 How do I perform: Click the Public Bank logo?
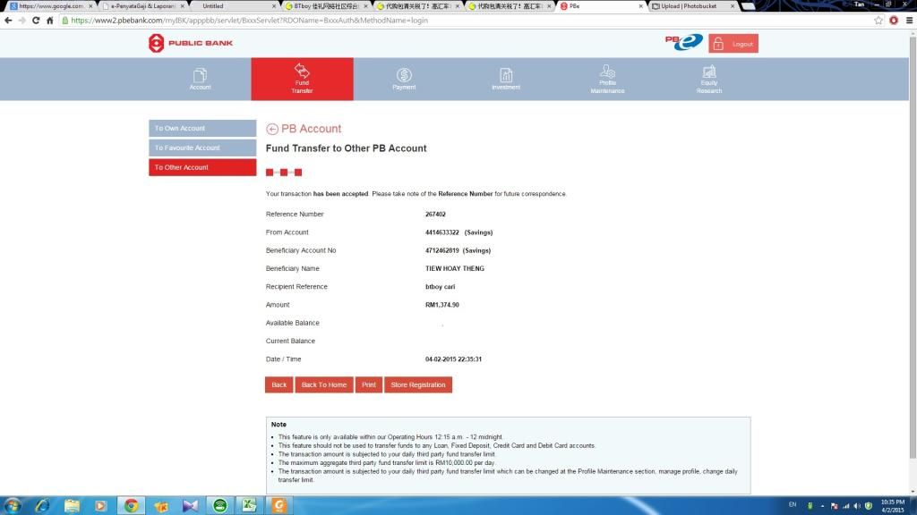190,43
